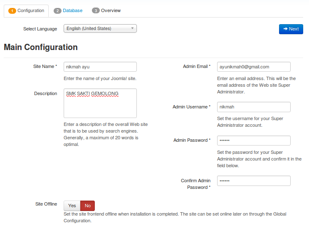Image resolution: width=309 pixels, height=226 pixels.
Task: Click the language dropdown arrow
Action: coord(132,29)
